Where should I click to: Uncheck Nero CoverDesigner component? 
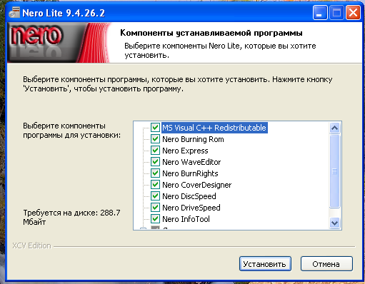coord(155,185)
